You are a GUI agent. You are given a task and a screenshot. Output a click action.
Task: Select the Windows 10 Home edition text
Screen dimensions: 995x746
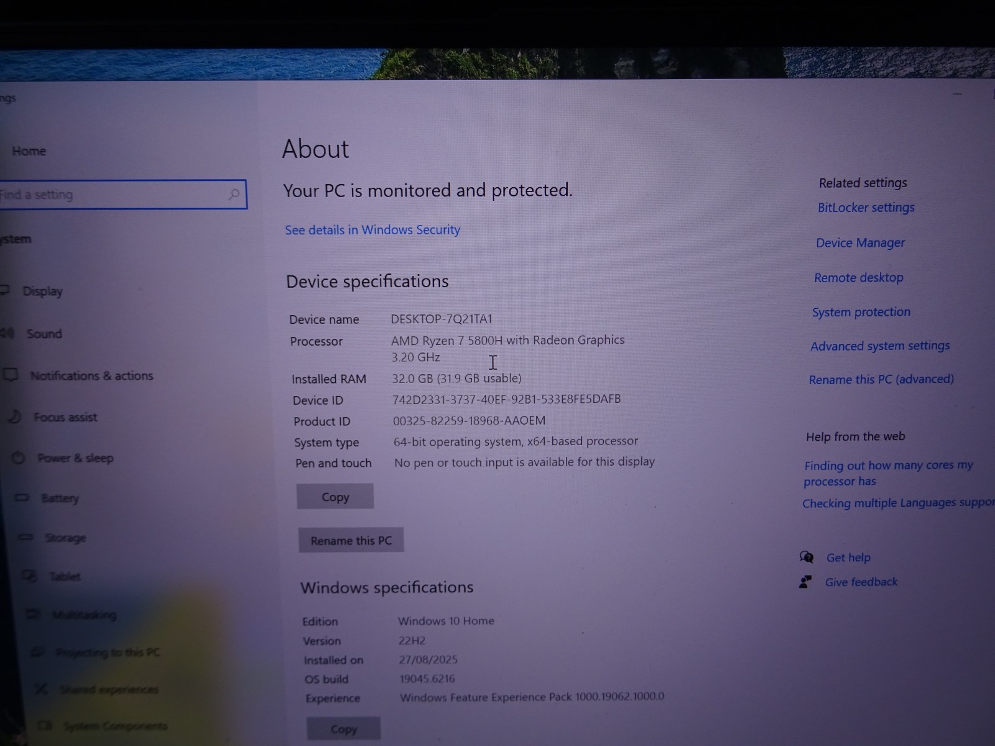(446, 620)
